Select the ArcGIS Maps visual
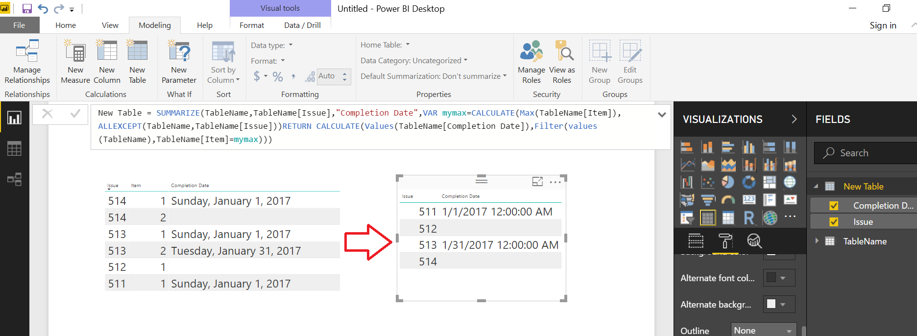 pos(769,217)
